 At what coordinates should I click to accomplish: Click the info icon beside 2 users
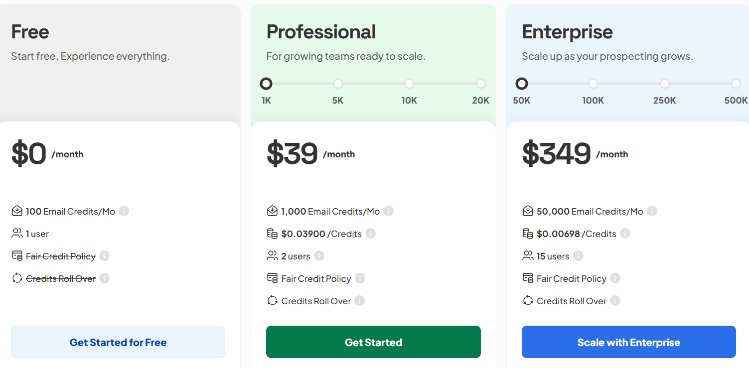point(318,256)
